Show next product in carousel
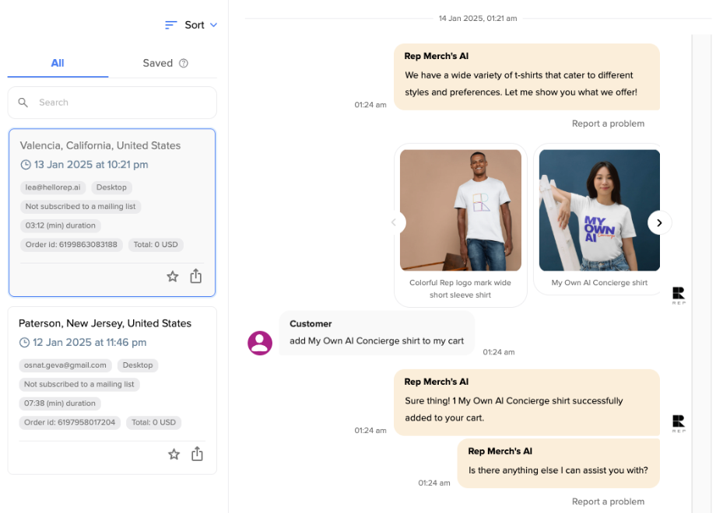 pyautogui.click(x=659, y=223)
